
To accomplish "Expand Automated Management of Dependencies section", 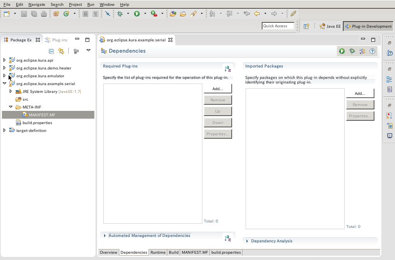I will pyautogui.click(x=105, y=235).
